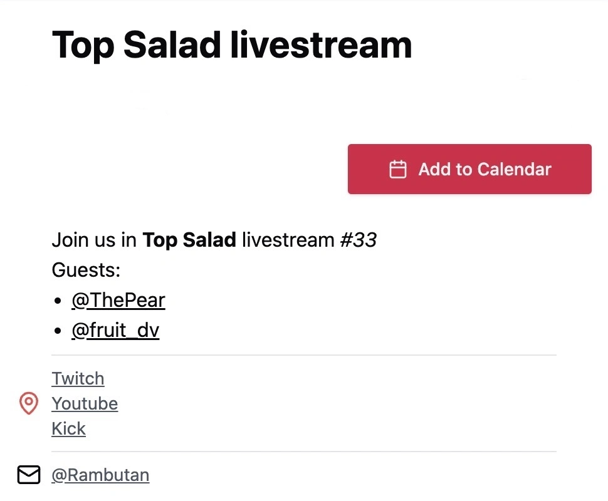608x501 pixels.
Task: Open the Youtube stream link
Action: [x=85, y=404]
